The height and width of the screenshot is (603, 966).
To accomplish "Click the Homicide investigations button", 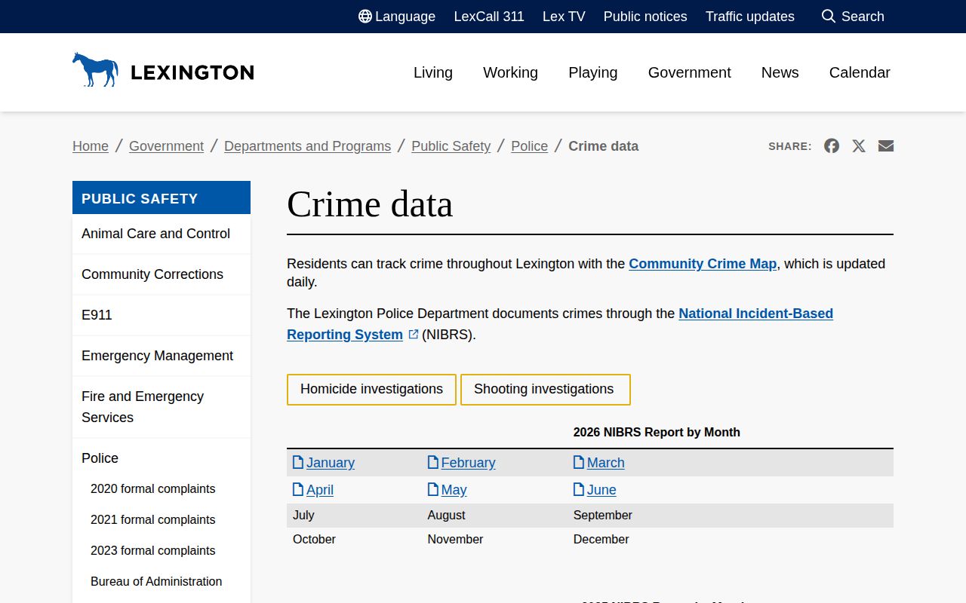I will [371, 390].
